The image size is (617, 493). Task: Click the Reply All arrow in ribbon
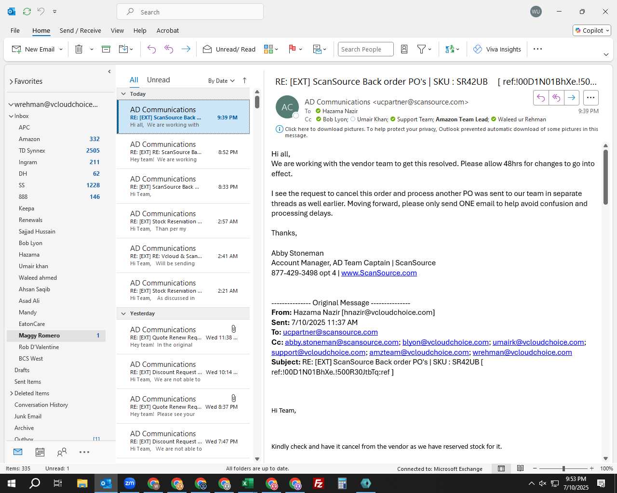click(169, 49)
